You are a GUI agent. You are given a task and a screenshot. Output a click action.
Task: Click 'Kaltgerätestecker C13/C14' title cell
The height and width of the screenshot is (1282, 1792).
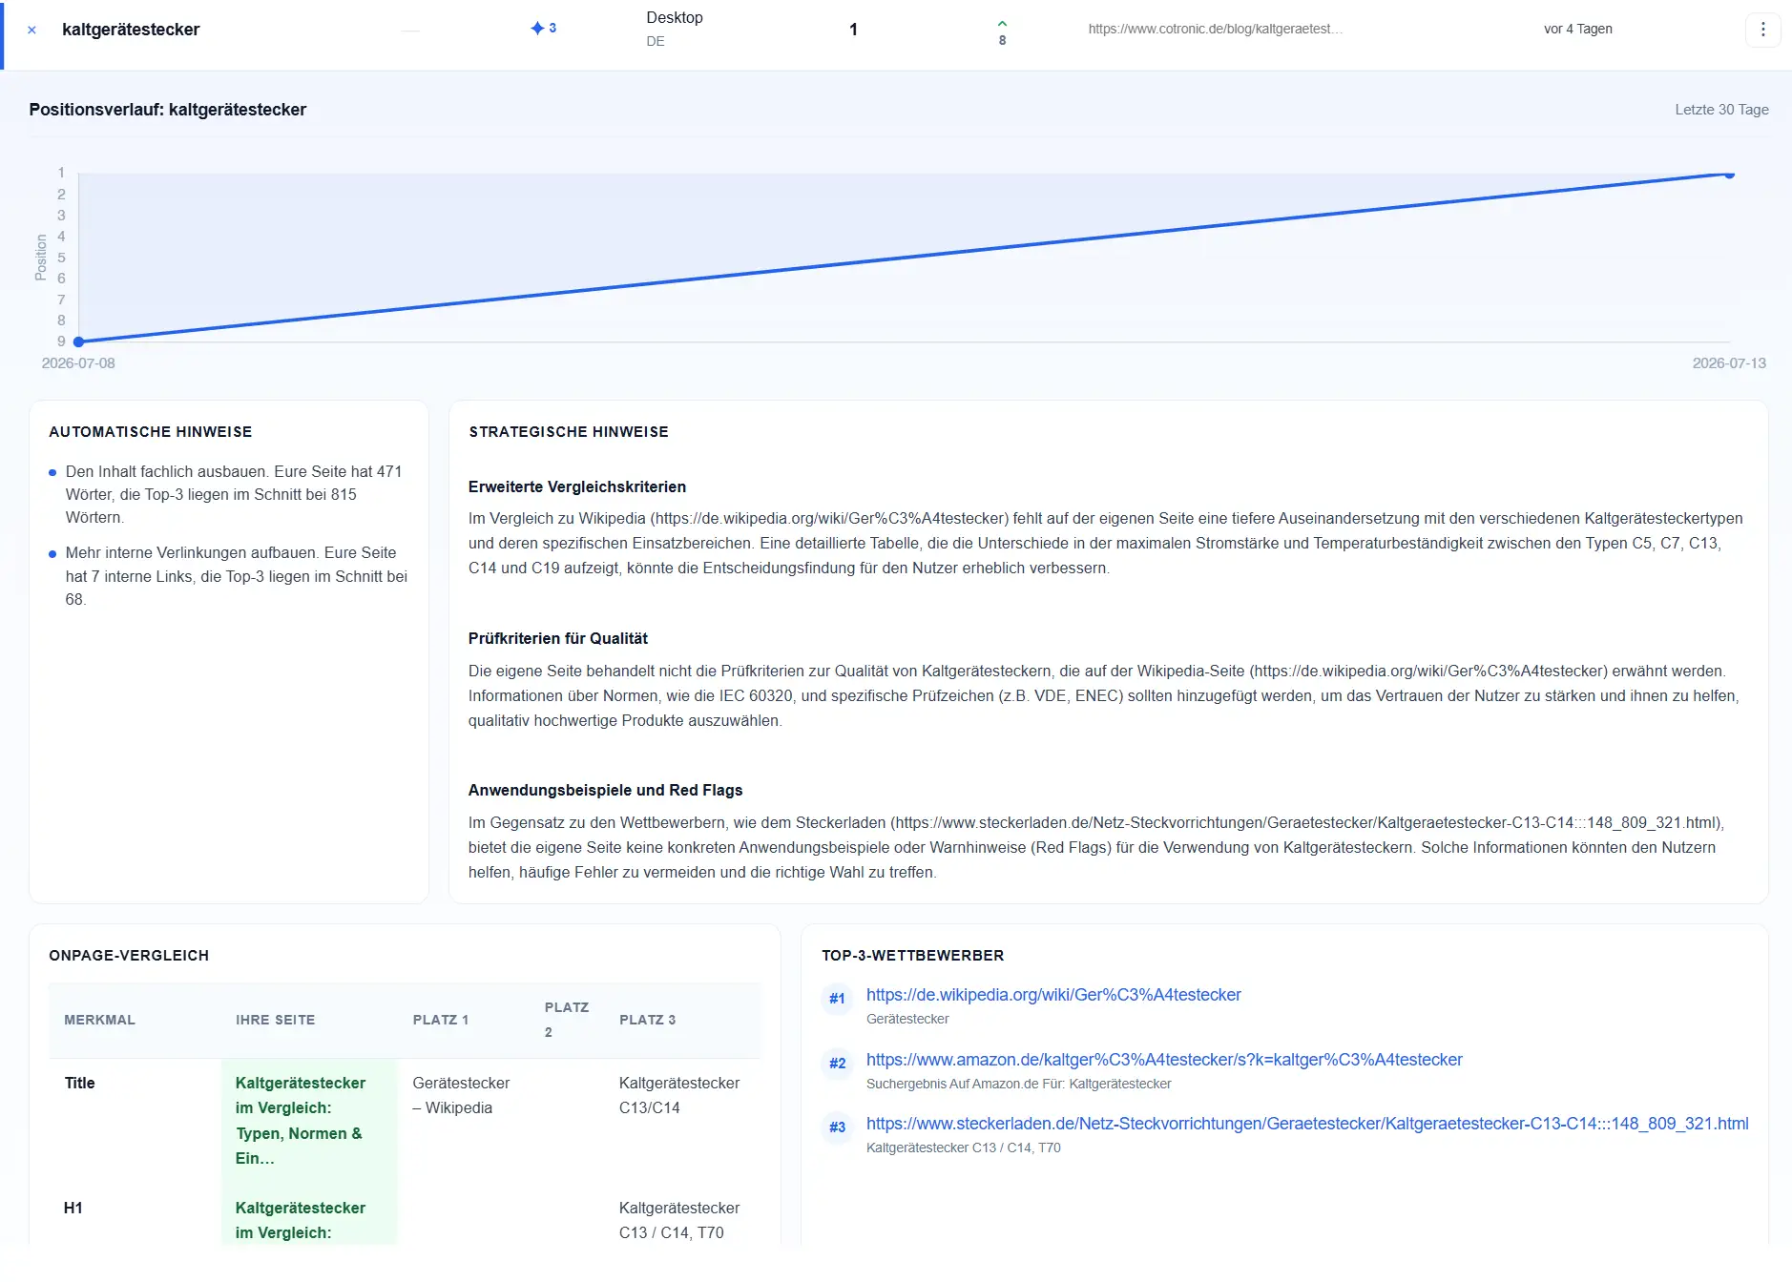(679, 1095)
